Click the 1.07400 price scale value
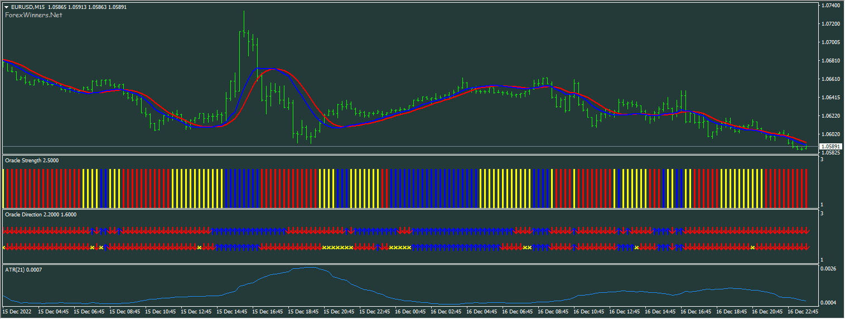845x319 pixels. coord(830,6)
